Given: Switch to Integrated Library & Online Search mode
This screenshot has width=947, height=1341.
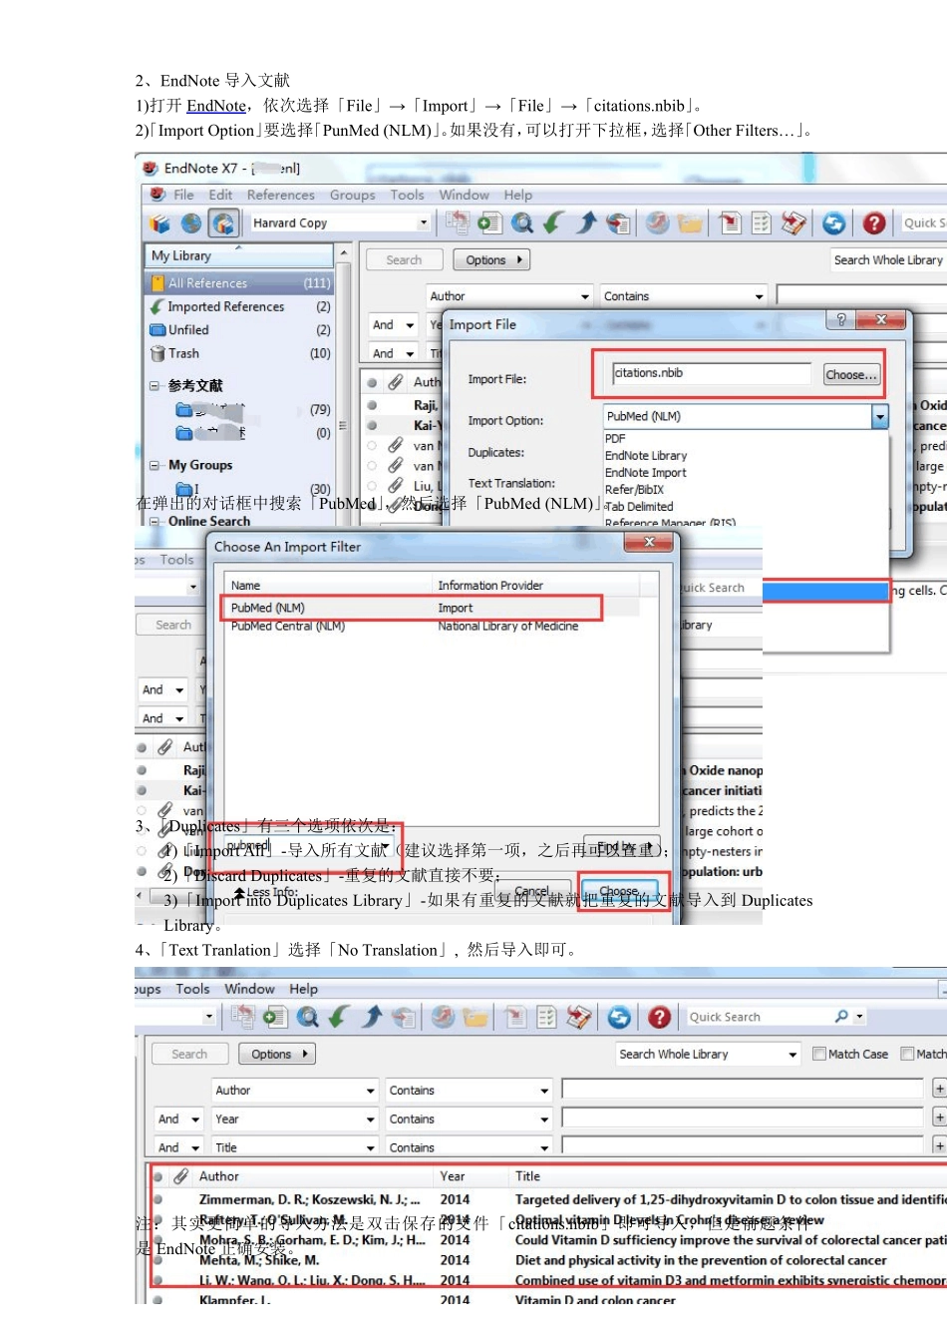Looking at the screenshot, I should click(x=223, y=223).
